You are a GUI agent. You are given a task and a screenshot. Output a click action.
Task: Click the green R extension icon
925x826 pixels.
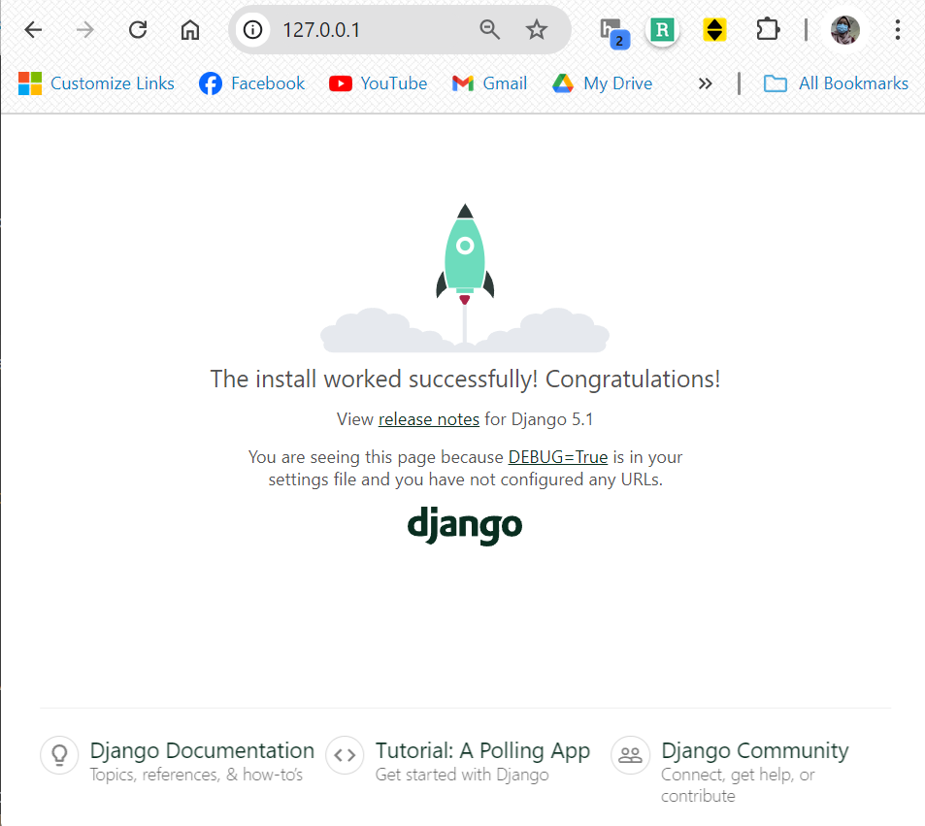pos(663,30)
